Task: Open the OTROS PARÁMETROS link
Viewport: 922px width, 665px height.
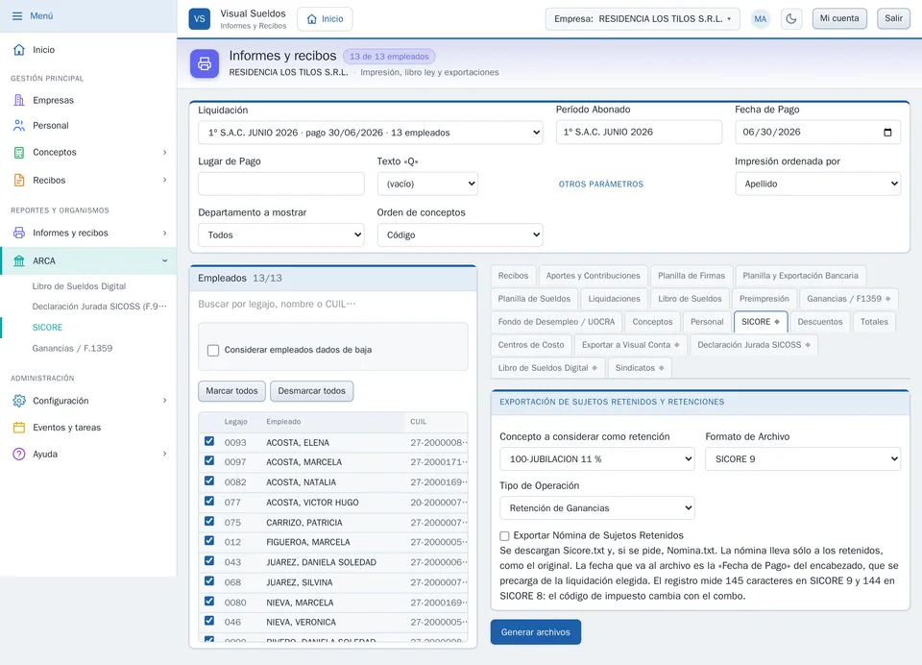Action: [601, 185]
